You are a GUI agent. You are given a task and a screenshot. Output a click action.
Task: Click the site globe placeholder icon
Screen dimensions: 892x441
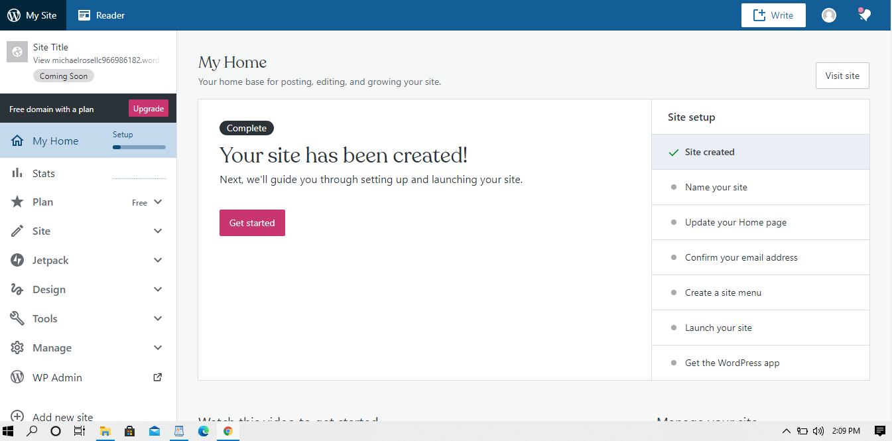pos(17,52)
